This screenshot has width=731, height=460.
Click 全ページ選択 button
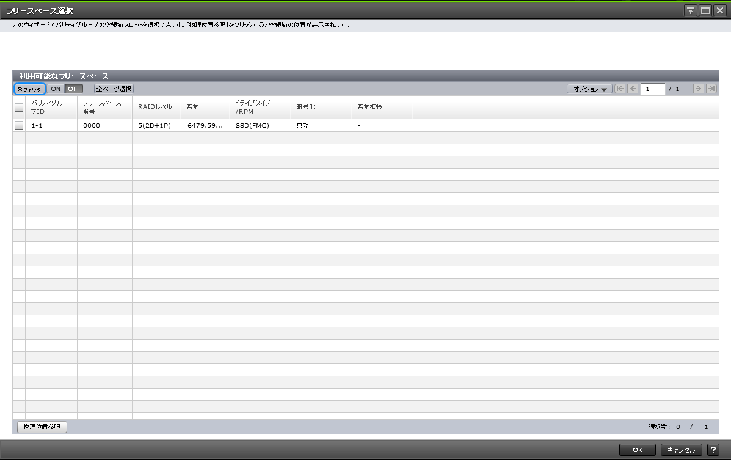click(x=114, y=89)
